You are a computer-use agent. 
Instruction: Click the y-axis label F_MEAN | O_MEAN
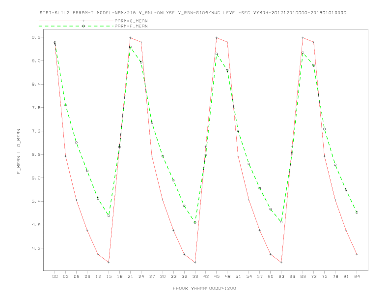pos(19,151)
